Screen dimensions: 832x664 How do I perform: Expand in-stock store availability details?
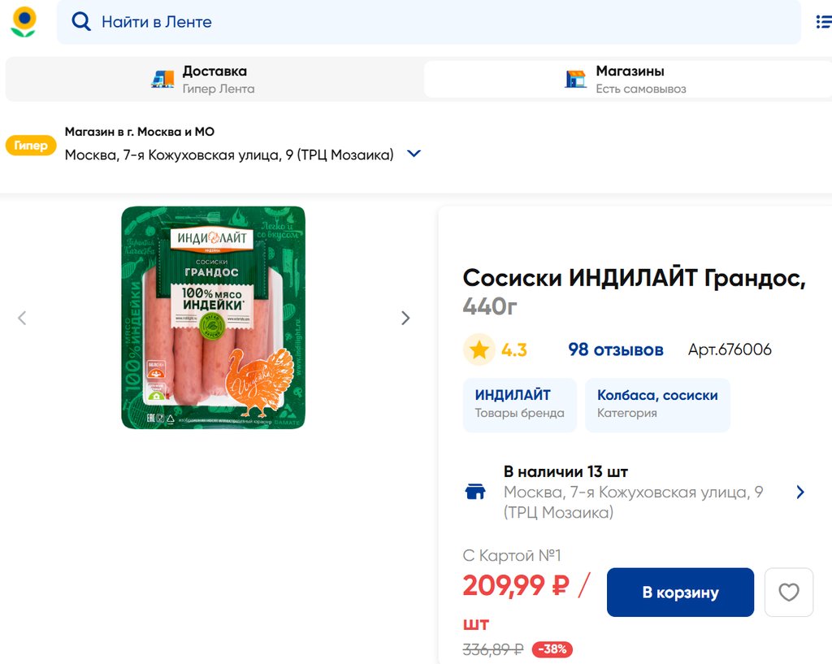800,492
